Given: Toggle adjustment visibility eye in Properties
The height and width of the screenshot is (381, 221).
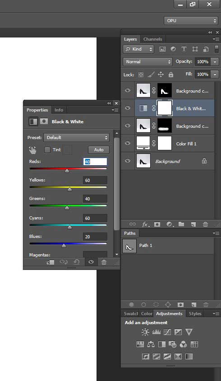Looking at the screenshot, I should pos(91,262).
